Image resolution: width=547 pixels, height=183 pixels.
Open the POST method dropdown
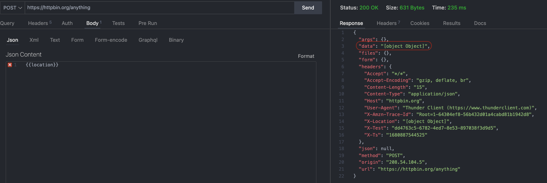click(13, 8)
